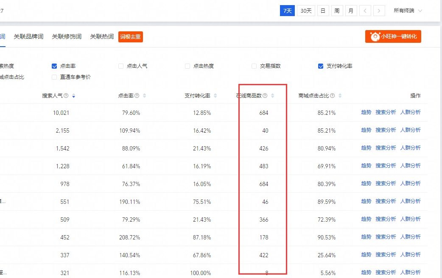Click the 100.00% 支付转化率 cell
The image size is (442, 278).
click(x=200, y=273)
